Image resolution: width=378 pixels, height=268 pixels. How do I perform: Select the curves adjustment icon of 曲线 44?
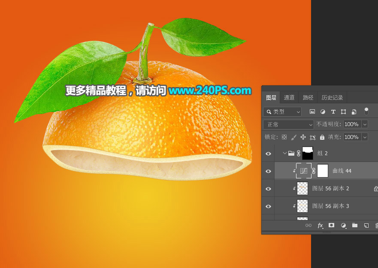pyautogui.click(x=303, y=171)
